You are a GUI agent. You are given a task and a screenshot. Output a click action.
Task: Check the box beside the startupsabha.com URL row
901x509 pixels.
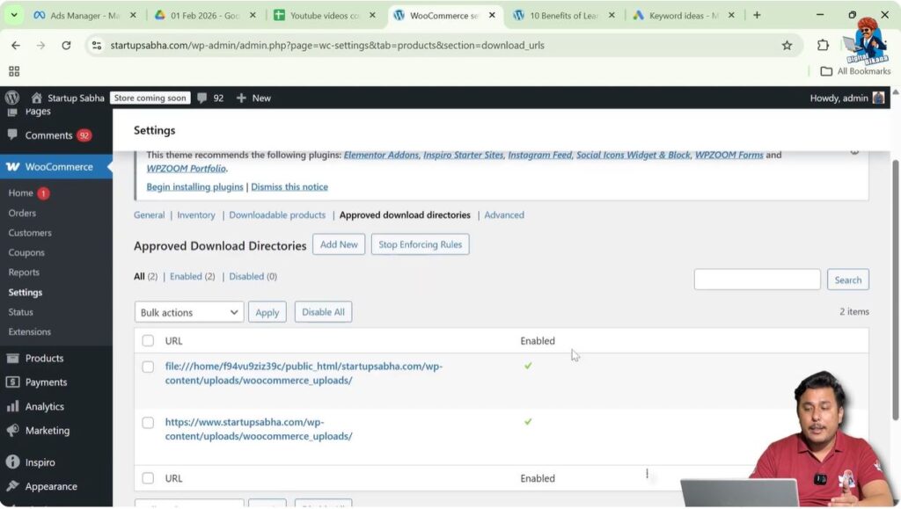(148, 422)
